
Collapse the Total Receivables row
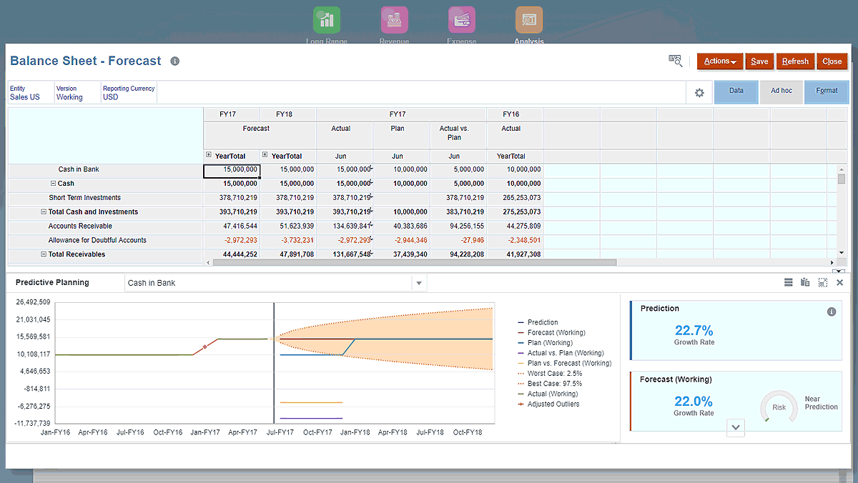point(44,254)
